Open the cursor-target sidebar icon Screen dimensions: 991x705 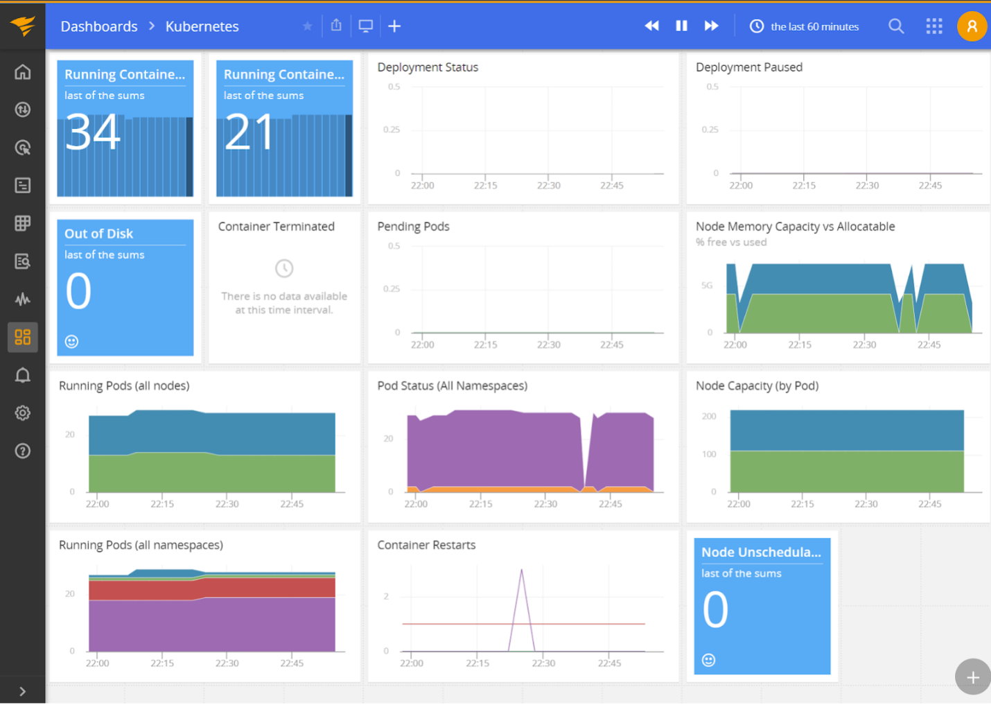pos(23,148)
